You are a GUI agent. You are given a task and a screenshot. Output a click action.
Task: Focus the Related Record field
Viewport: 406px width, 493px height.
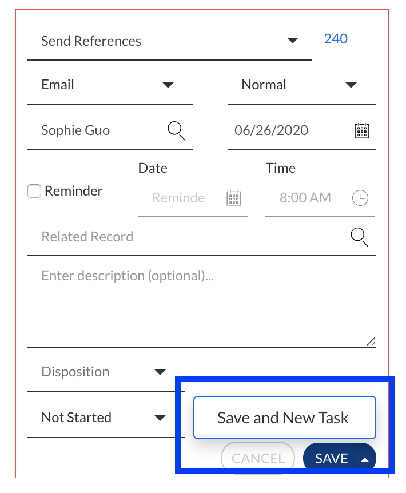tap(189, 237)
